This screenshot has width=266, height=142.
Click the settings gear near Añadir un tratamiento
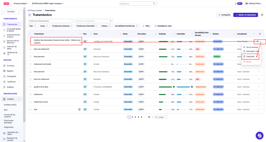click(x=262, y=15)
